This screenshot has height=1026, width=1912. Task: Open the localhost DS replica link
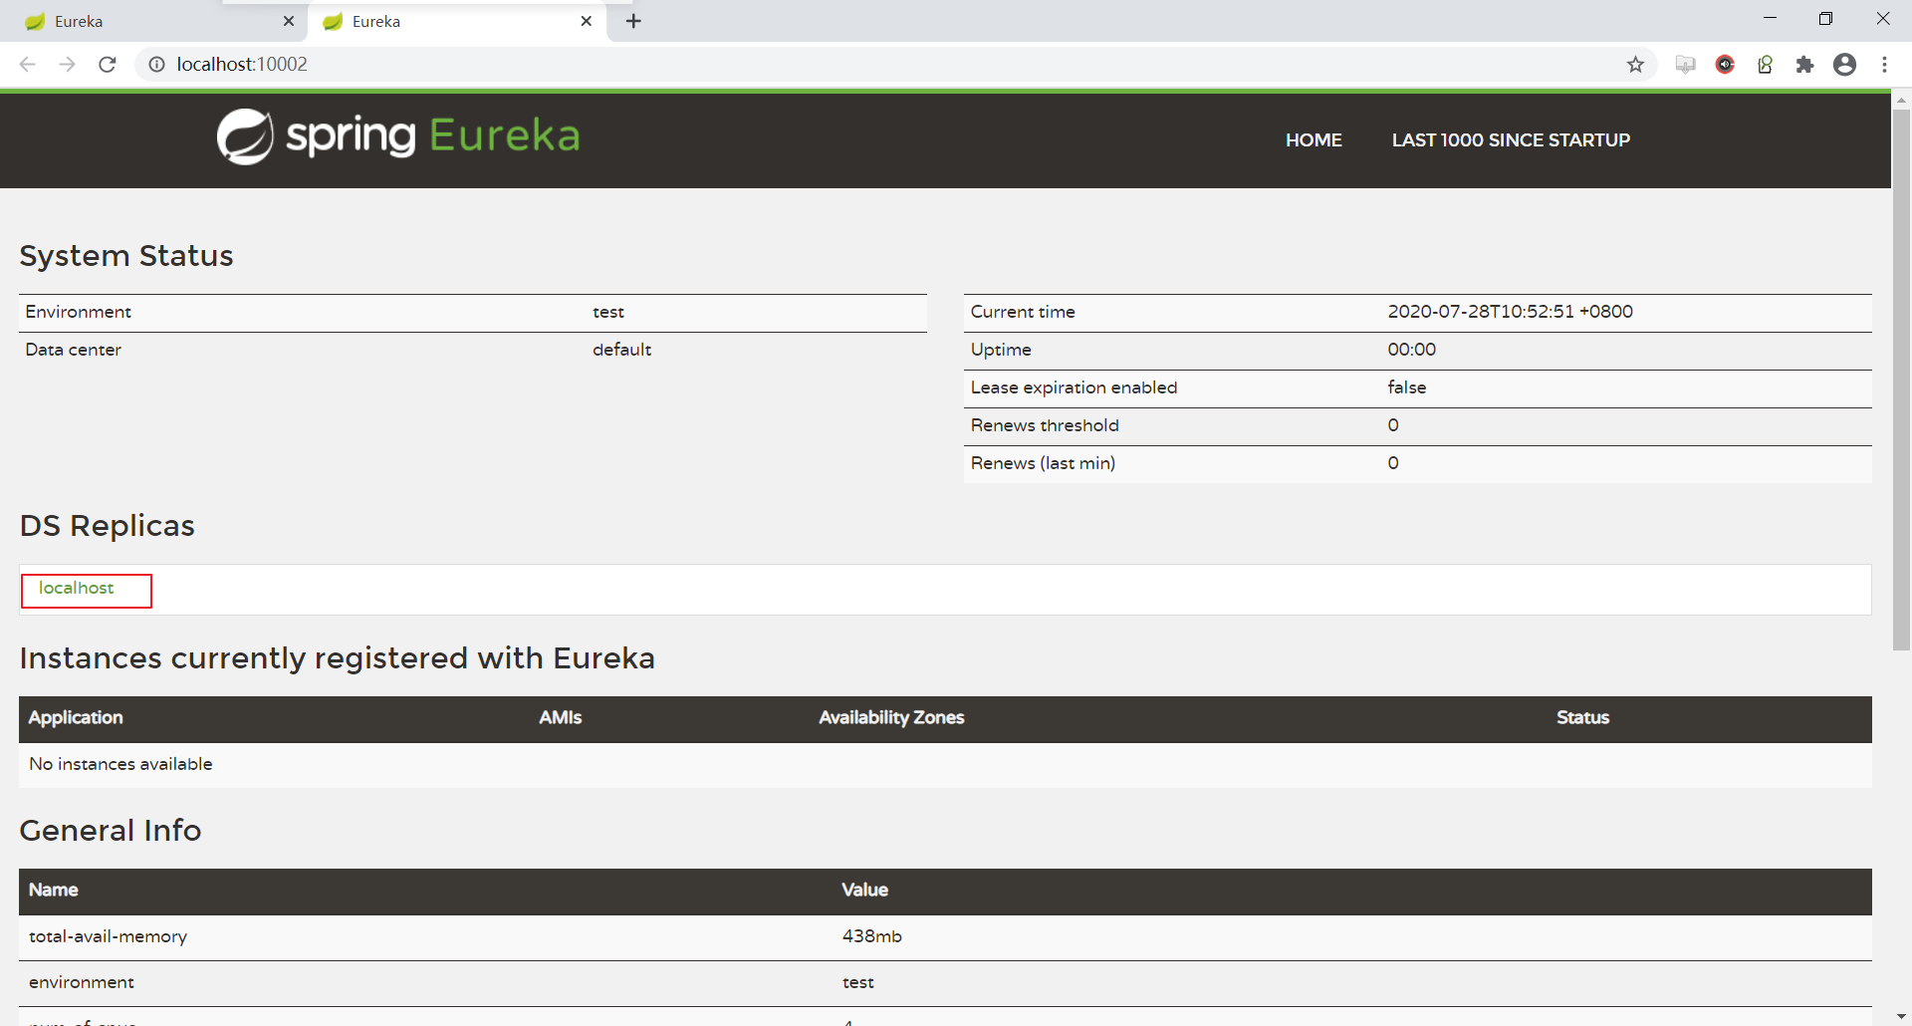point(76,589)
